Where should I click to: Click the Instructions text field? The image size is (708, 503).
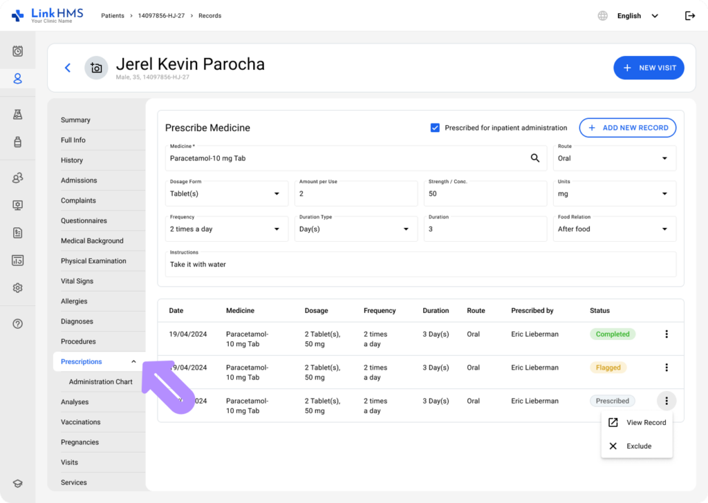[x=420, y=265]
